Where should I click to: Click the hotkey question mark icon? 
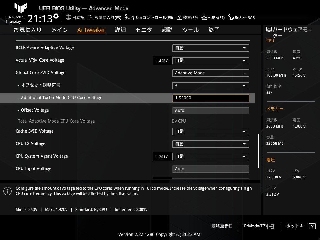(x=312, y=226)
